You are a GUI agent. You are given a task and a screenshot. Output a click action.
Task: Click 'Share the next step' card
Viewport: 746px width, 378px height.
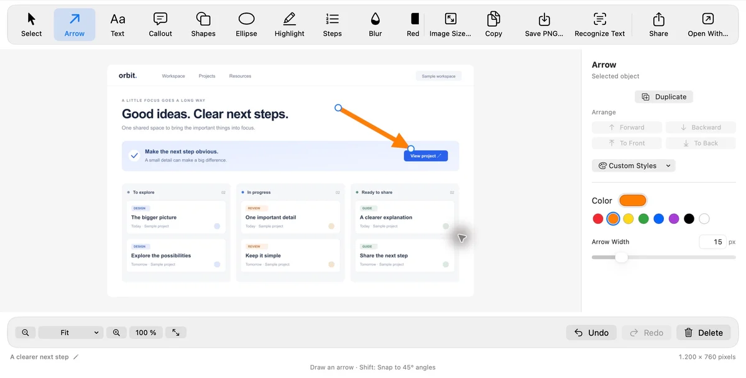[405, 256]
